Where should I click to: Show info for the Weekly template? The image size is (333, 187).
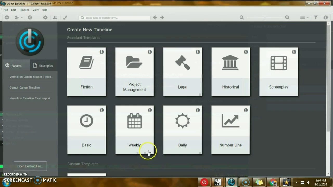tap(150, 110)
